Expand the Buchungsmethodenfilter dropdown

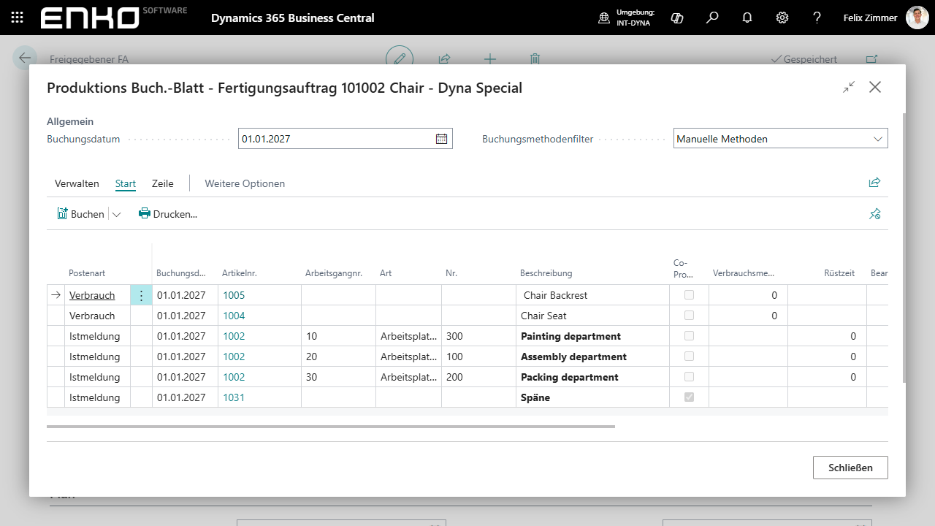coord(877,139)
